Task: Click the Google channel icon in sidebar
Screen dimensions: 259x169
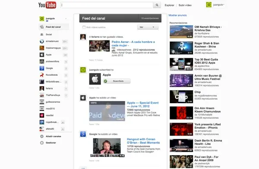Action: pyautogui.click(x=42, y=68)
